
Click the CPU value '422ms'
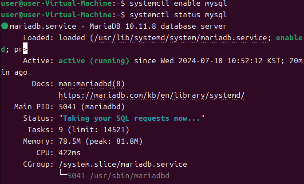(x=69, y=153)
